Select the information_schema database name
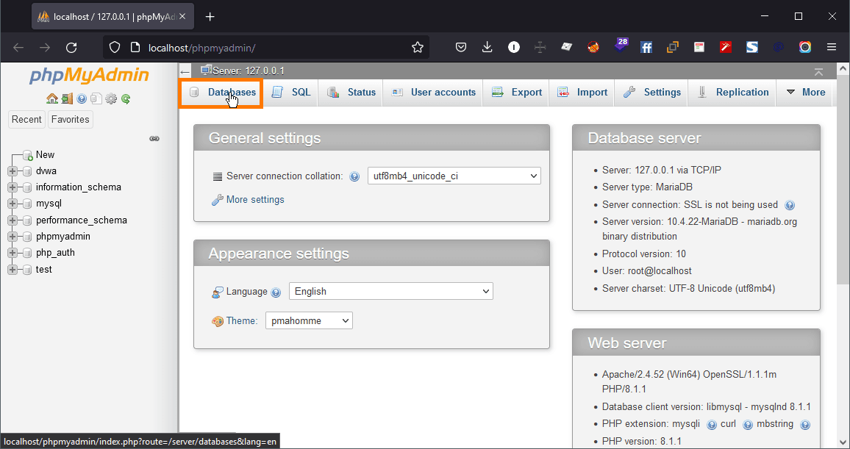This screenshot has width=850, height=449. (x=79, y=187)
